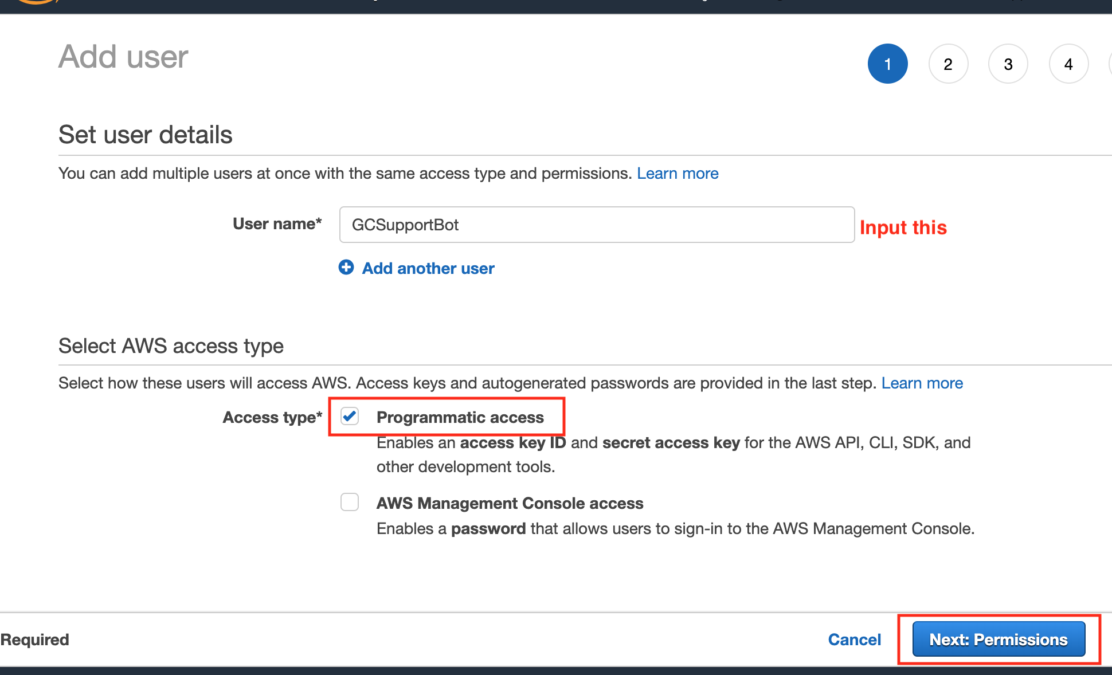Viewport: 1112px width, 675px height.
Task: Enable the AWS Management Console access checkbox
Action: click(350, 502)
